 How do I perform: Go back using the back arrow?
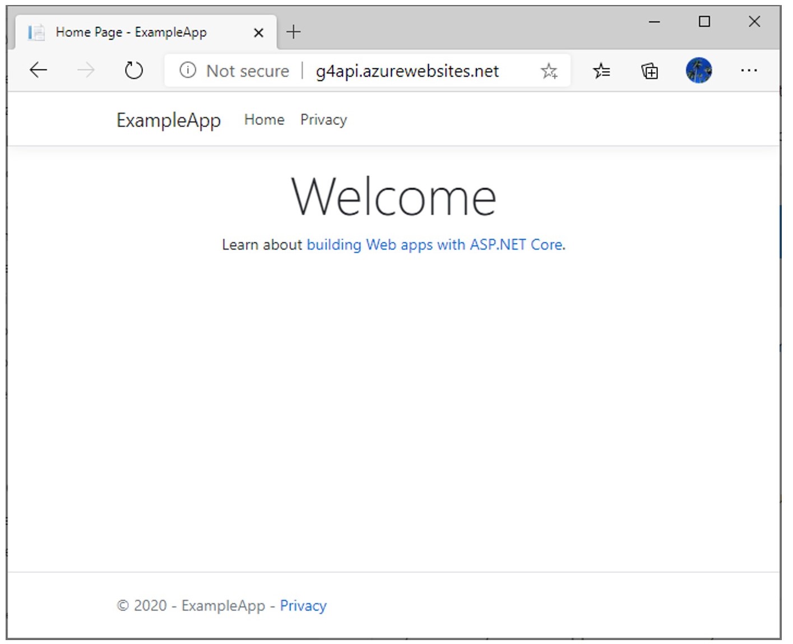(x=38, y=71)
